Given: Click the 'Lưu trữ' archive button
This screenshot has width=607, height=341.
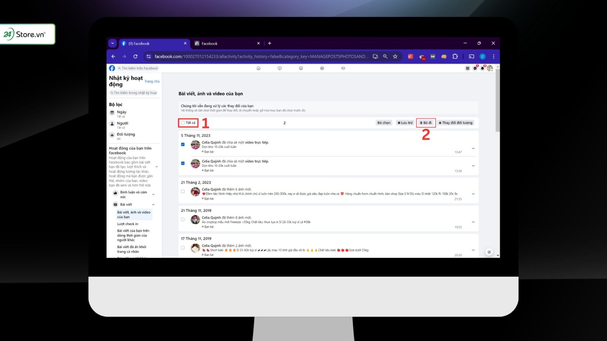Looking at the screenshot, I should 405,123.
